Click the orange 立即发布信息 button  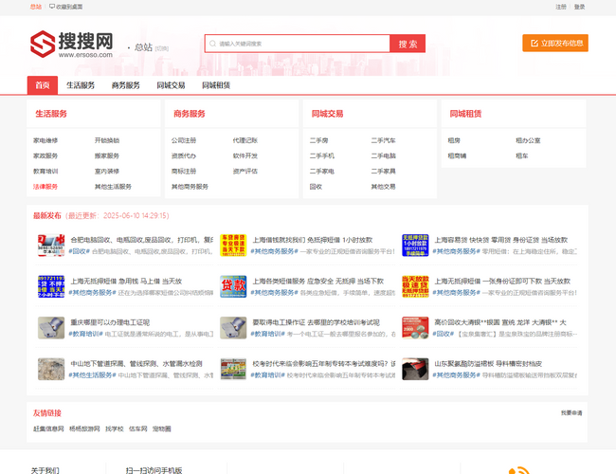(554, 44)
